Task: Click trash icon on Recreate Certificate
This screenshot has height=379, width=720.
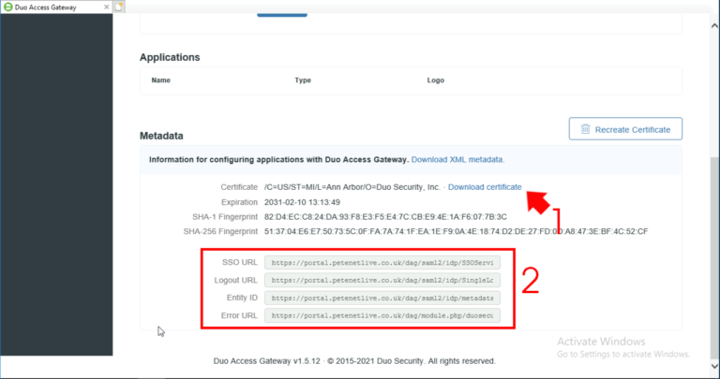Action: 585,129
